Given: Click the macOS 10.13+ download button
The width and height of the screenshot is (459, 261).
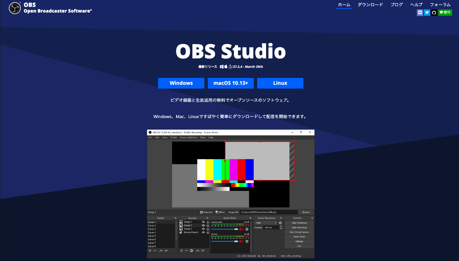Looking at the screenshot, I should (231, 83).
